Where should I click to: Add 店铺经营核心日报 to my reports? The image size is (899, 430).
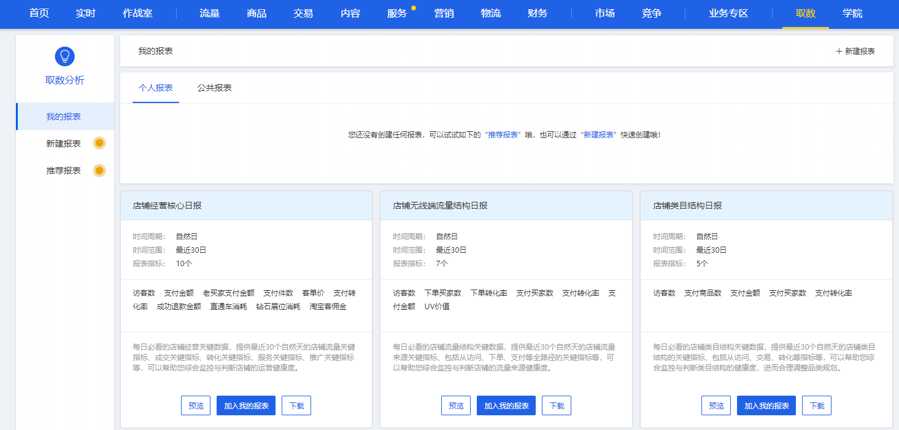(246, 405)
